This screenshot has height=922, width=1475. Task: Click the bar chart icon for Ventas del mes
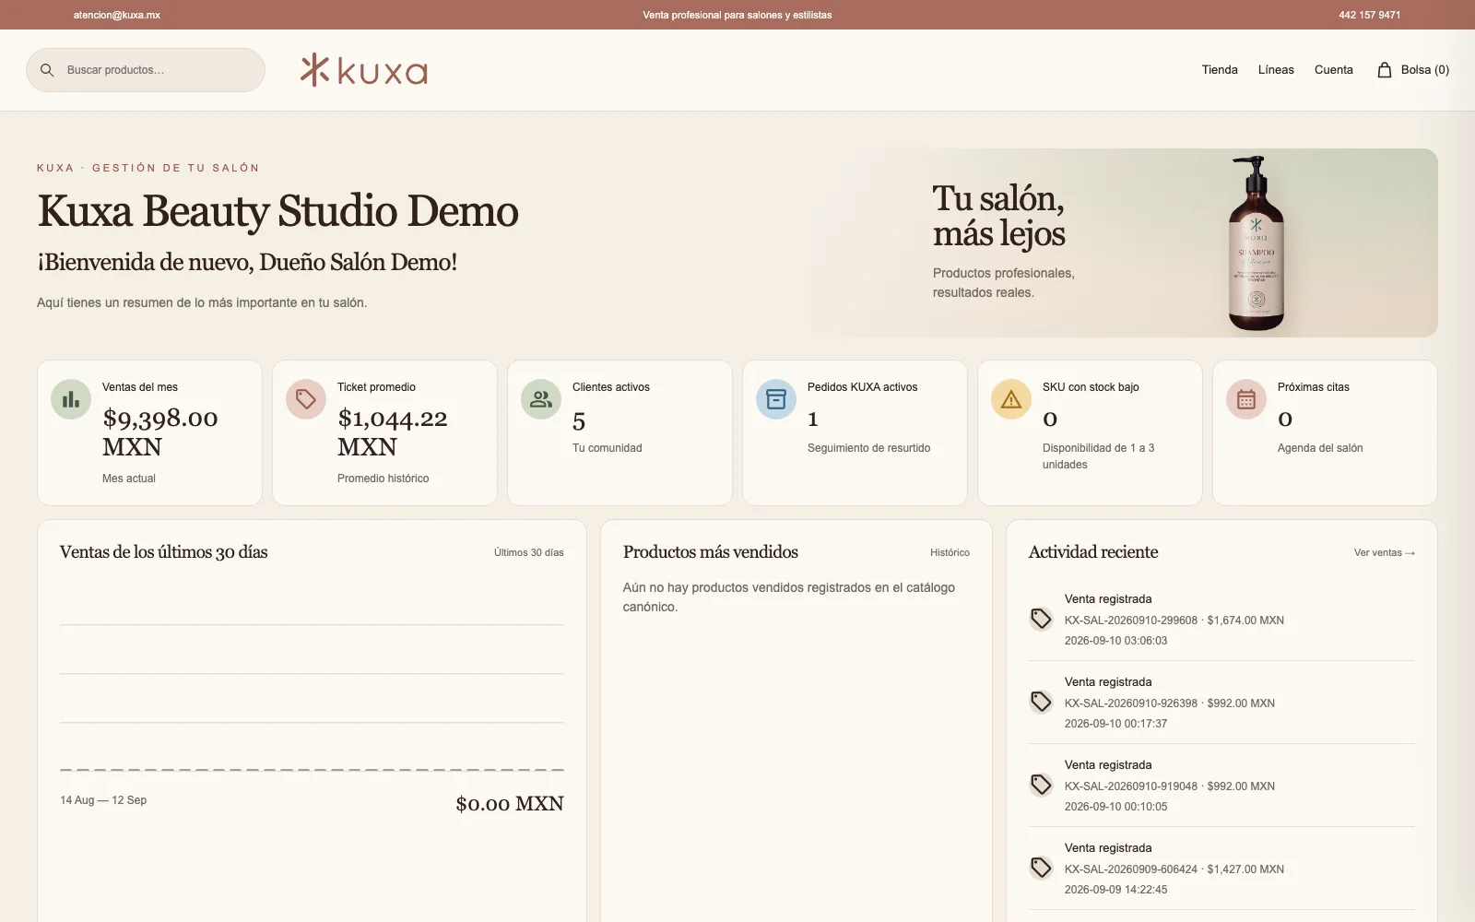tap(71, 399)
